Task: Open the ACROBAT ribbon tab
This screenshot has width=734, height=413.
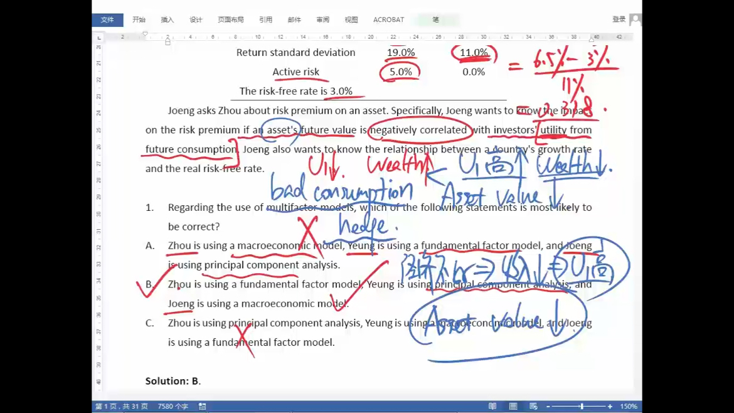Action: coord(388,20)
